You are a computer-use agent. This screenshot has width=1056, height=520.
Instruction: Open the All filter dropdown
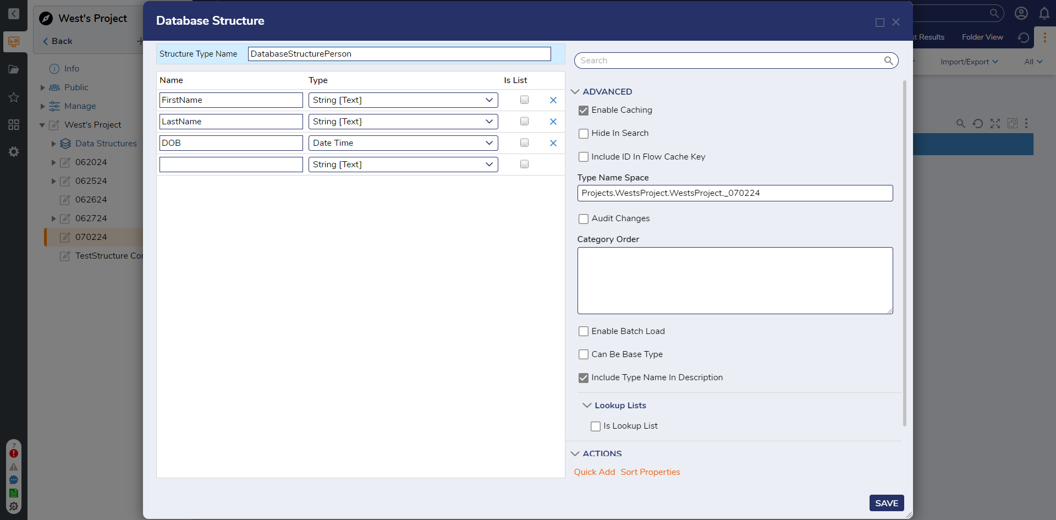click(x=1033, y=62)
